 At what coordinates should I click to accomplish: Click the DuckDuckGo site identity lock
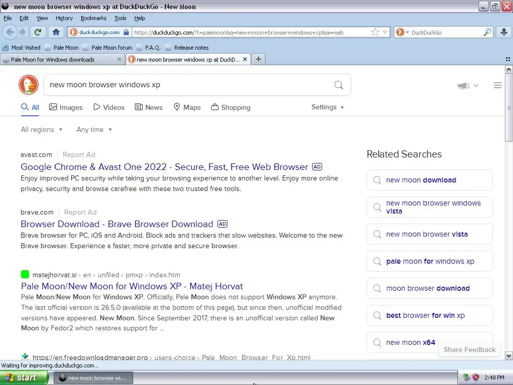[126, 32]
